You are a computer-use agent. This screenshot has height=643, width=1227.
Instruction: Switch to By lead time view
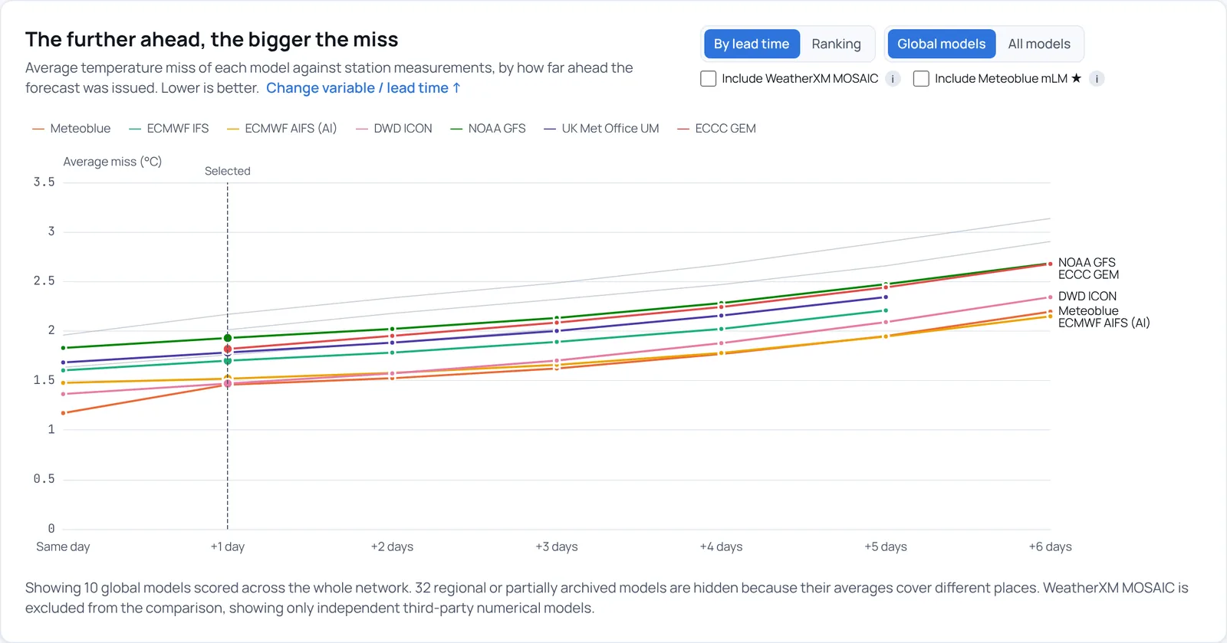752,44
